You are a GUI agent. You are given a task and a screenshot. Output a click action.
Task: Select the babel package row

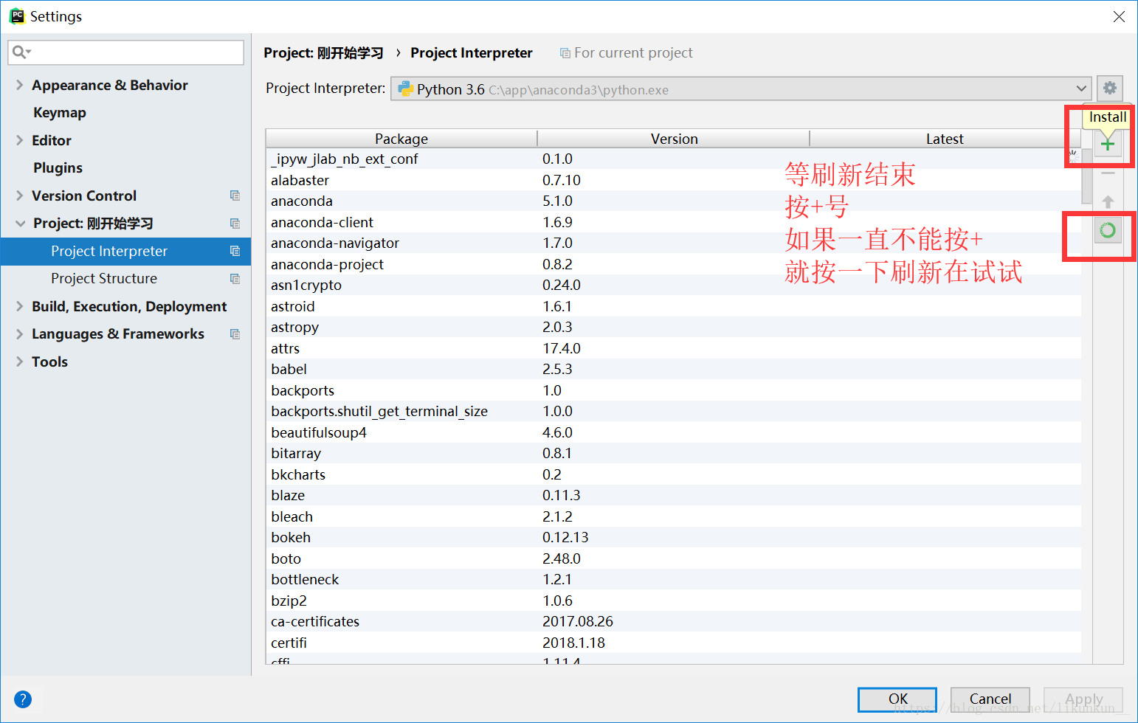(673, 369)
